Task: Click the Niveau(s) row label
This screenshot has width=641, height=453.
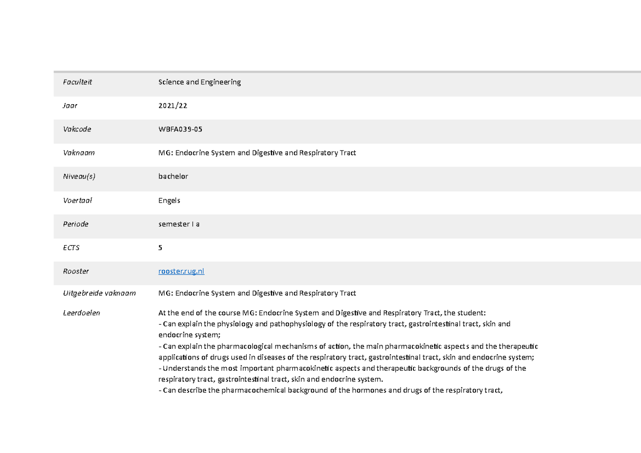Action: click(79, 176)
